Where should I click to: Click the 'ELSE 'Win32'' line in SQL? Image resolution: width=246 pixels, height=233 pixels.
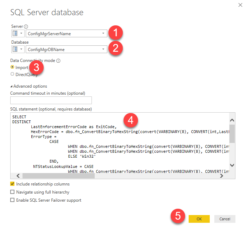tap(82, 156)
